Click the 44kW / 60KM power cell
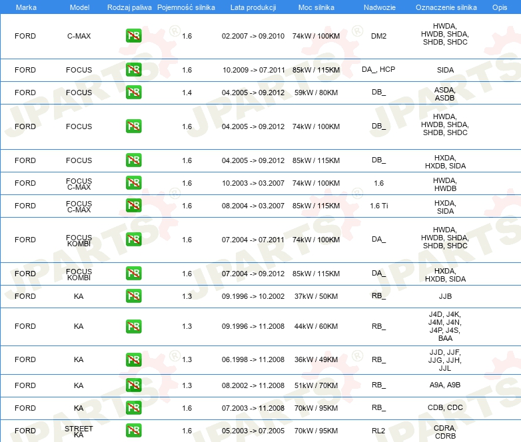The height and width of the screenshot is (442, 521). click(316, 326)
